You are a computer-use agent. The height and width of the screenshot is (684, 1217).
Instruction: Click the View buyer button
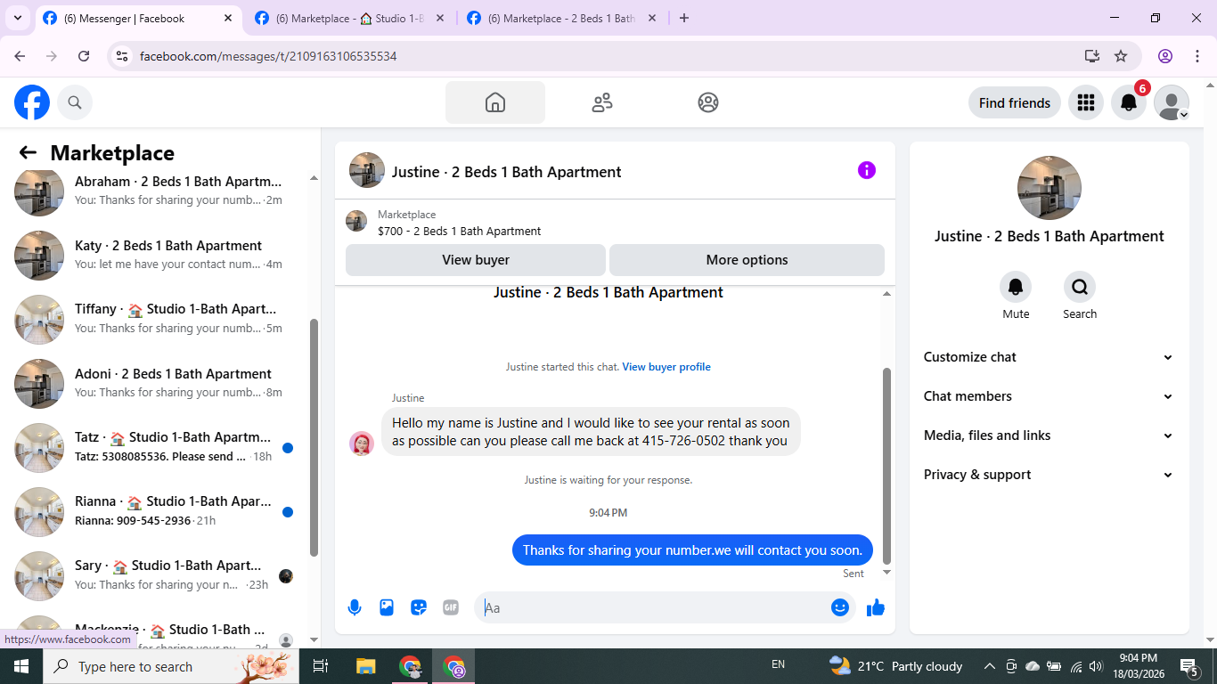pyautogui.click(x=476, y=260)
